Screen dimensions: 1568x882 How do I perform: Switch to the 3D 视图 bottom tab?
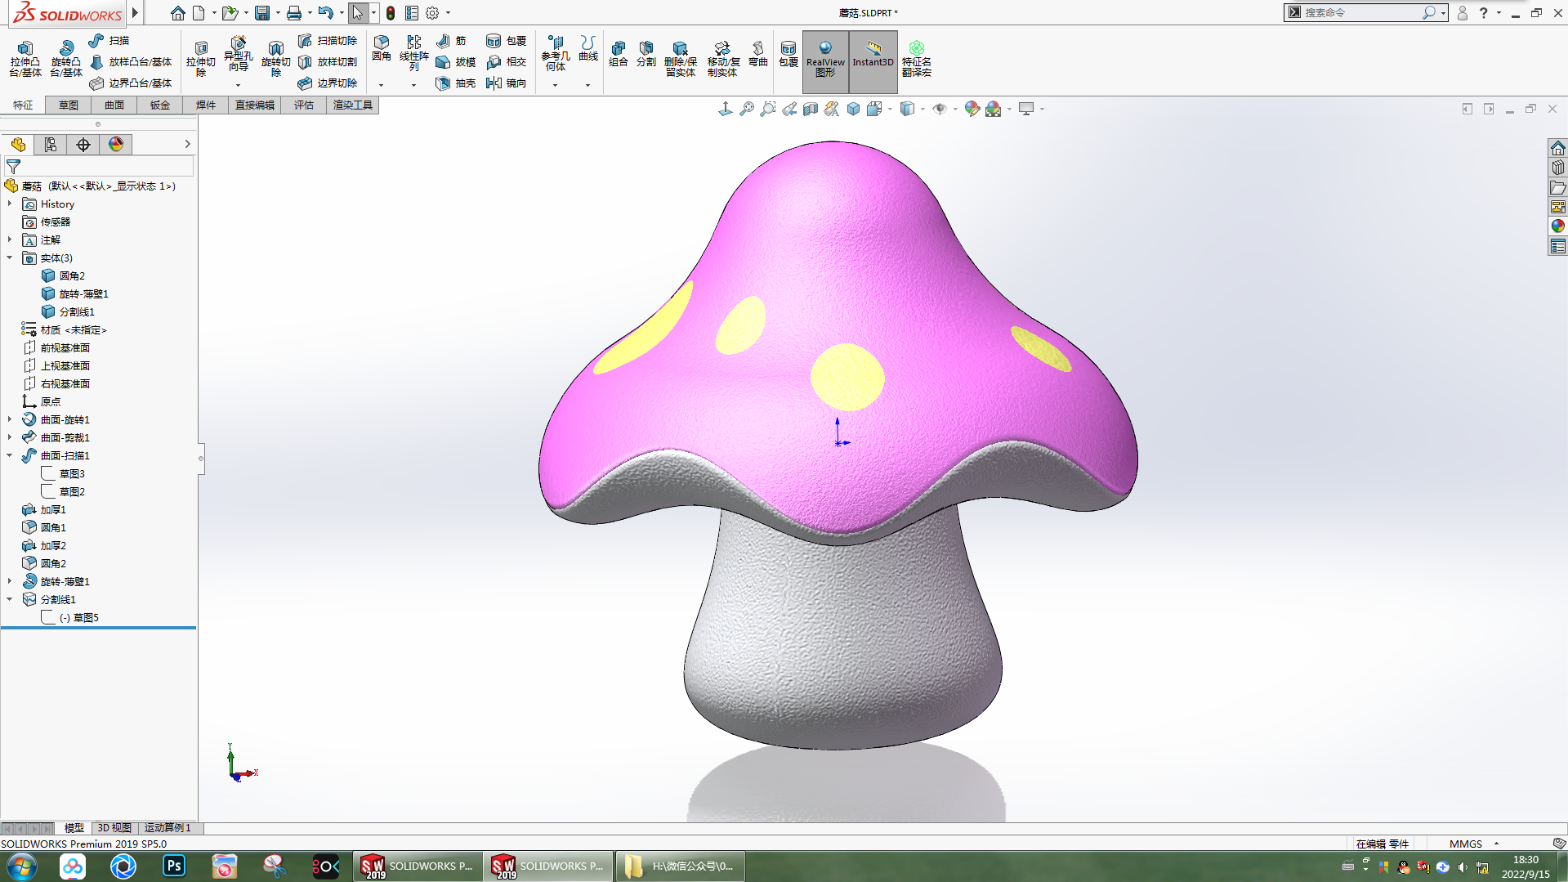(x=114, y=828)
